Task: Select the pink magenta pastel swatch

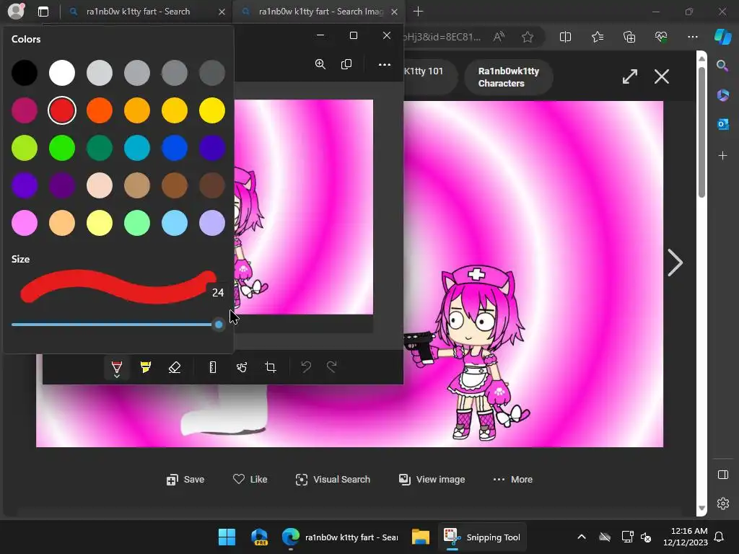Action: point(25,223)
